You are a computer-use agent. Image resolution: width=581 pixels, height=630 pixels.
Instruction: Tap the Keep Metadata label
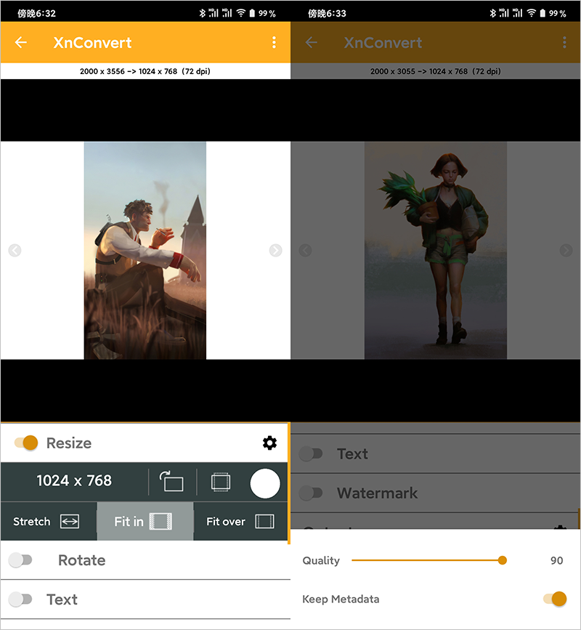coord(341,599)
